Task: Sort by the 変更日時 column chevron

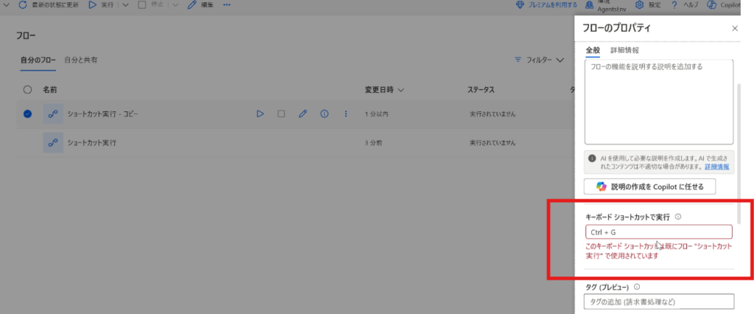Action: point(401,90)
